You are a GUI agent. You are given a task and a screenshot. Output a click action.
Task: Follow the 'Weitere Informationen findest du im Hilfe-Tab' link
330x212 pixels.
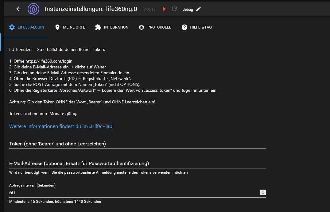(61, 126)
